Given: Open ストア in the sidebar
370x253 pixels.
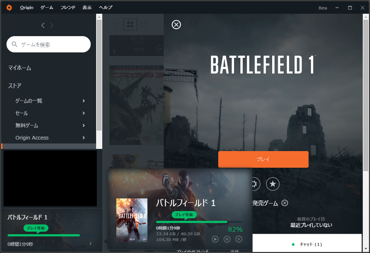Looking at the screenshot, I should click(14, 86).
